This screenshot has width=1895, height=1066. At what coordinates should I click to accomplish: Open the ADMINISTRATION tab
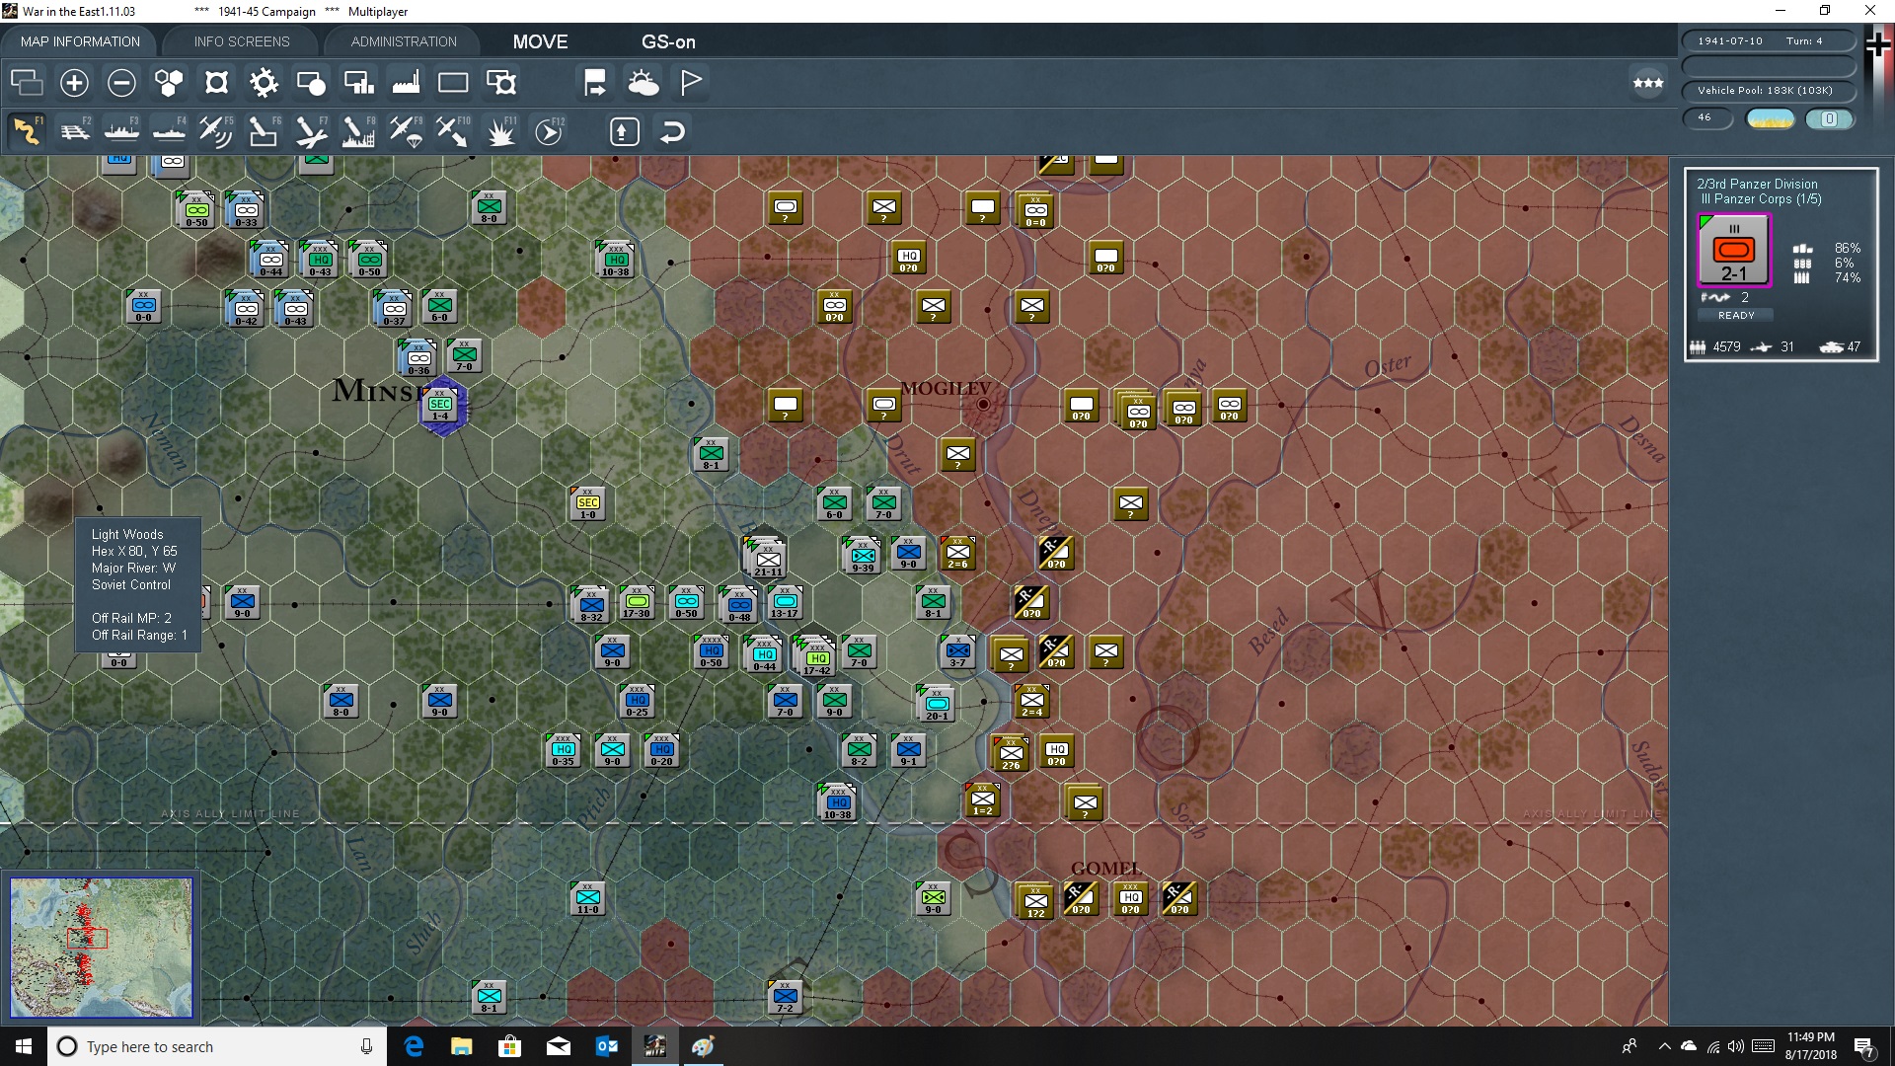(x=404, y=41)
